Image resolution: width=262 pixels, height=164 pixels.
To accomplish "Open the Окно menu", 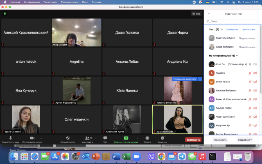I will 85,2.
